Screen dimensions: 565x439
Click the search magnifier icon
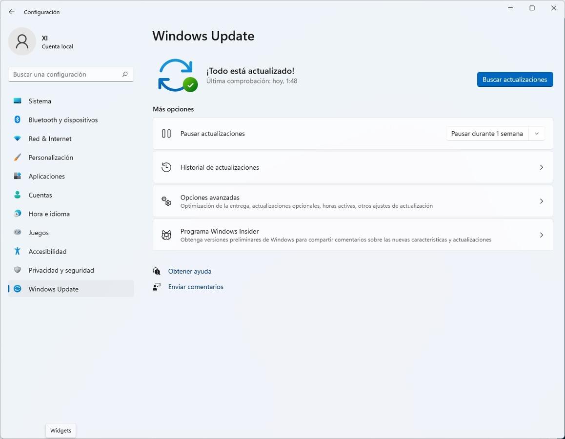point(125,74)
